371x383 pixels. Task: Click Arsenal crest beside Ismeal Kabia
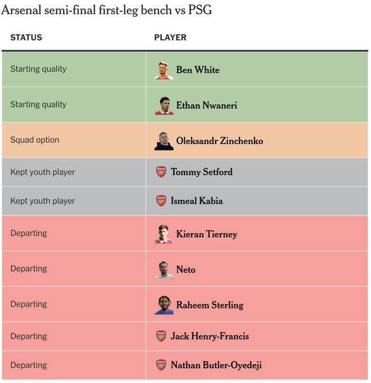click(161, 200)
